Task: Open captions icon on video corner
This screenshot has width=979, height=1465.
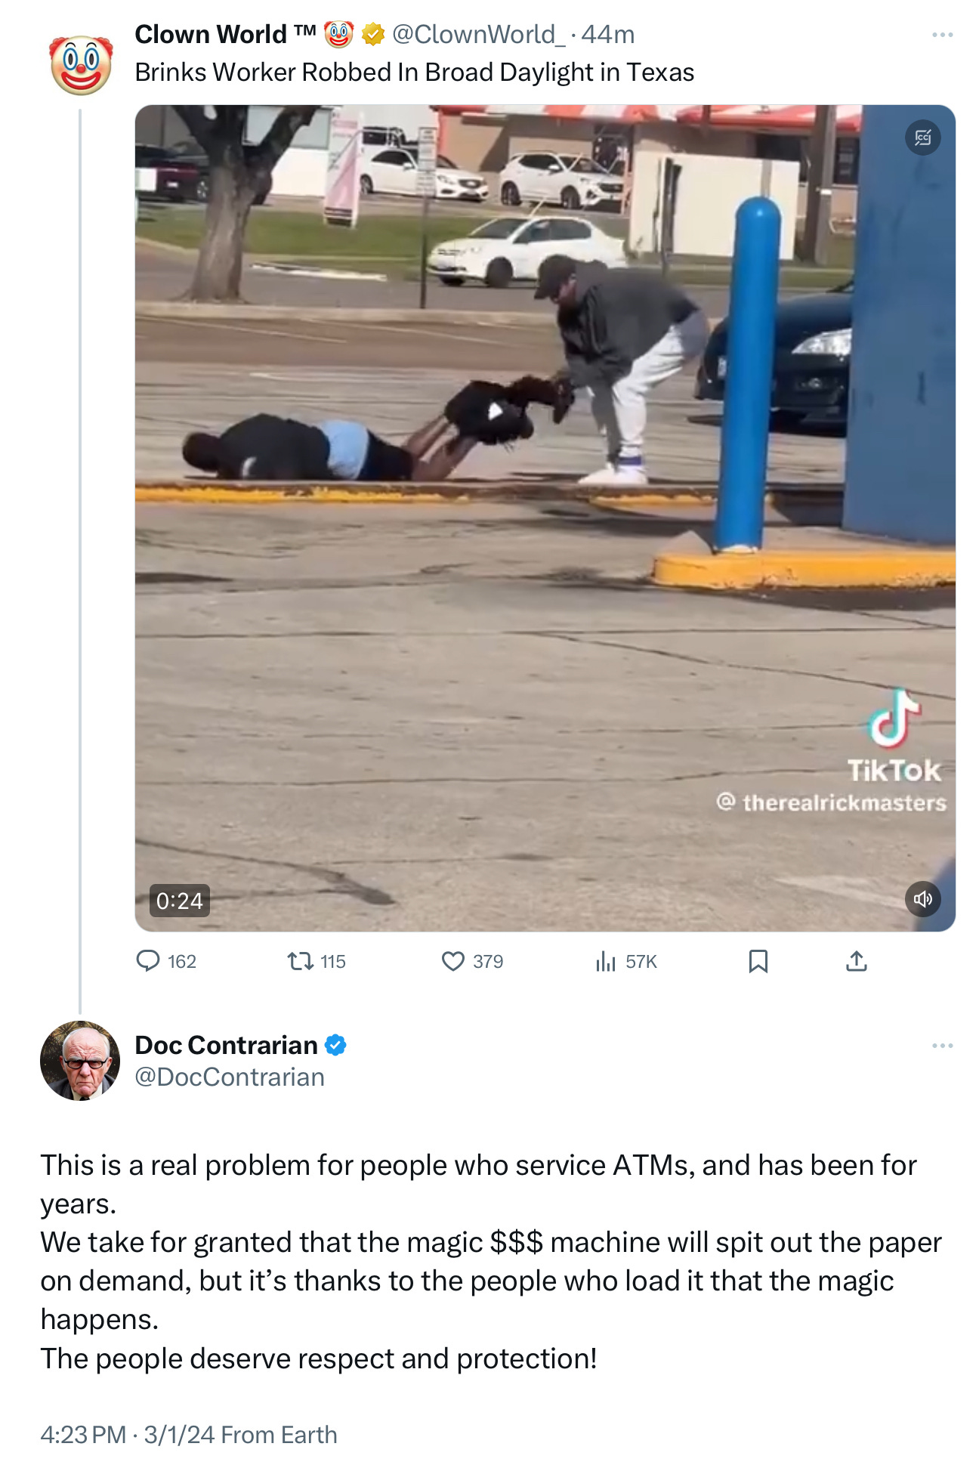Action: click(922, 138)
